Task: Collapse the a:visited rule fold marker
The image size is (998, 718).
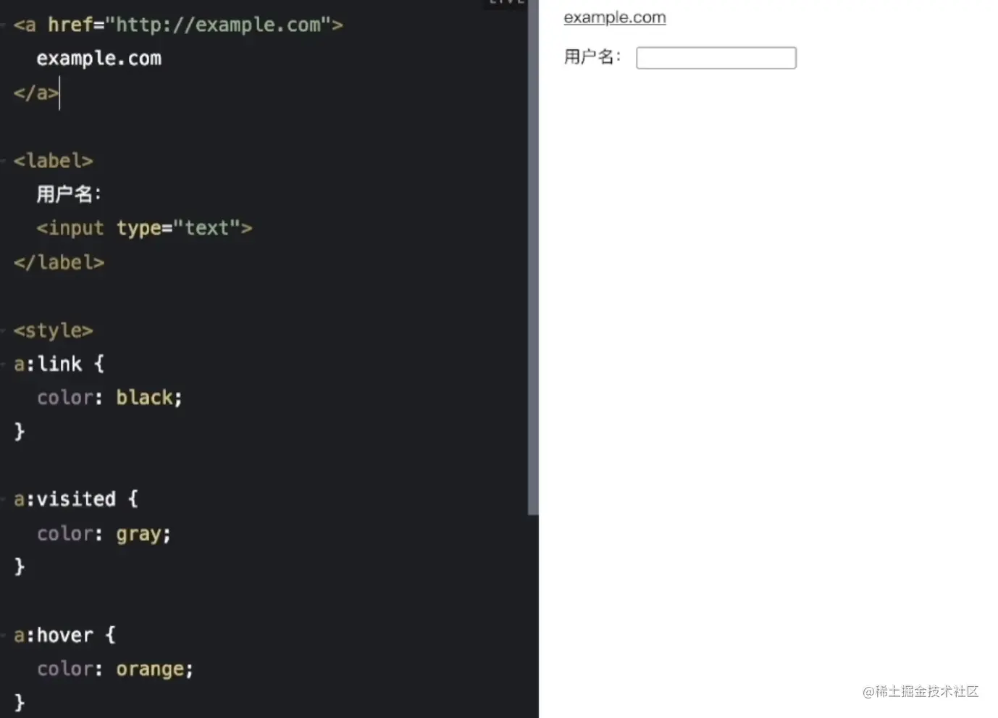Action: [x=4, y=500]
